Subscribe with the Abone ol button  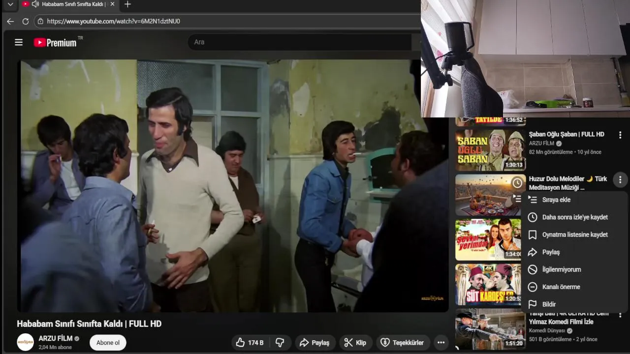click(x=108, y=343)
